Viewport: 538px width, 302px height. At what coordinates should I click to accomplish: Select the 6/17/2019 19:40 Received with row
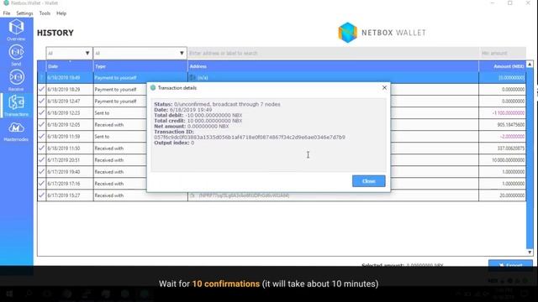tap(282, 172)
